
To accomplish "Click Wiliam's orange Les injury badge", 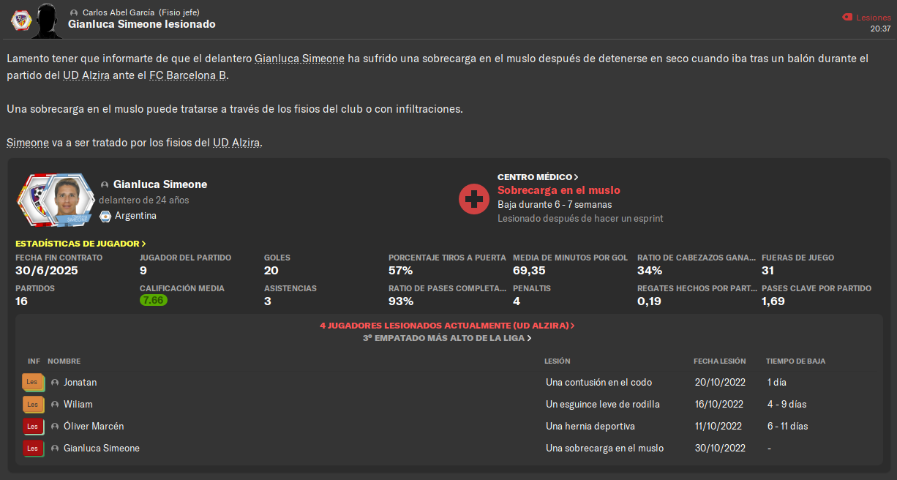I will pos(33,404).
